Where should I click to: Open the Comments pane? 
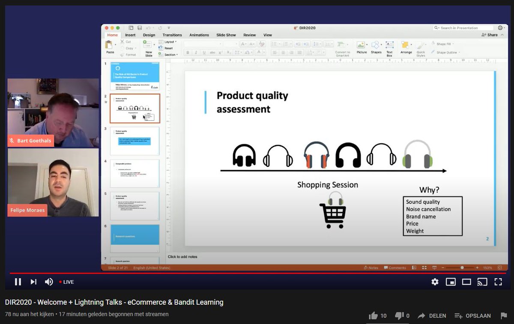395,268
